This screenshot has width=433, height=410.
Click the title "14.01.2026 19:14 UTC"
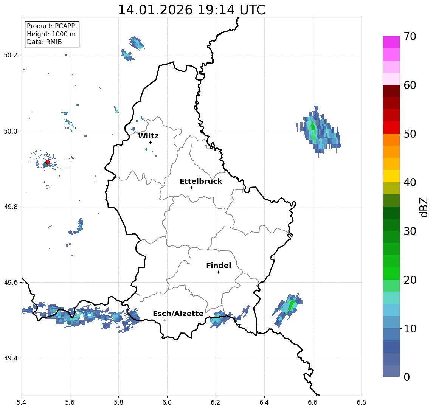(x=191, y=10)
